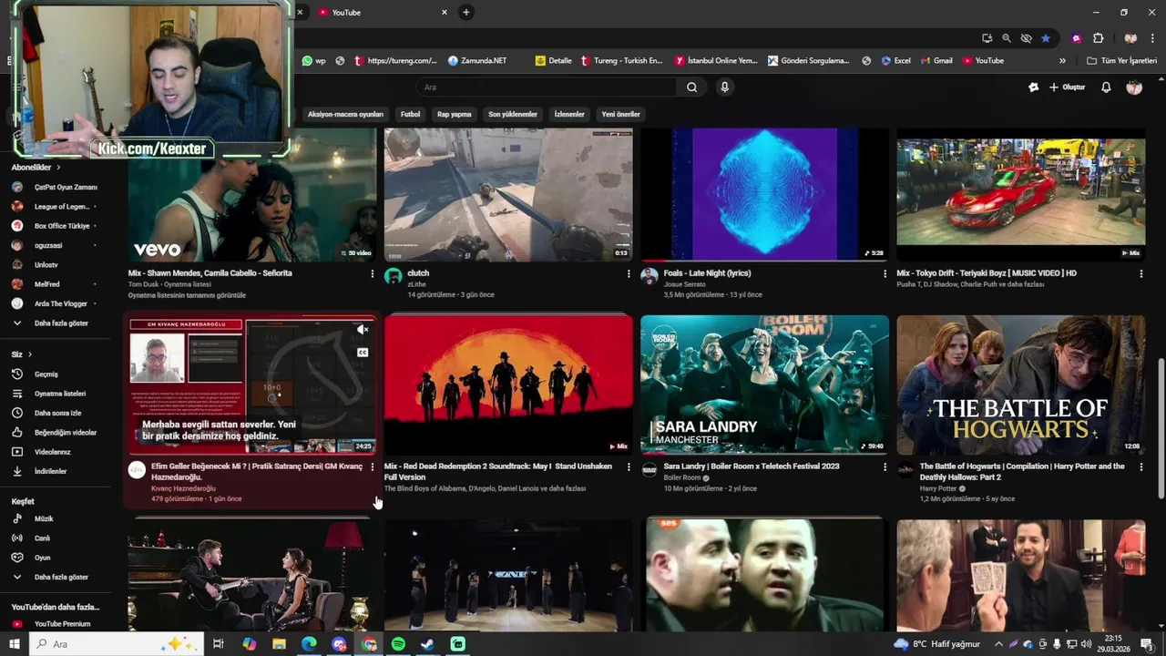The image size is (1166, 656).
Task: Click the browser zoom magnifier icon
Action: (x=1007, y=38)
